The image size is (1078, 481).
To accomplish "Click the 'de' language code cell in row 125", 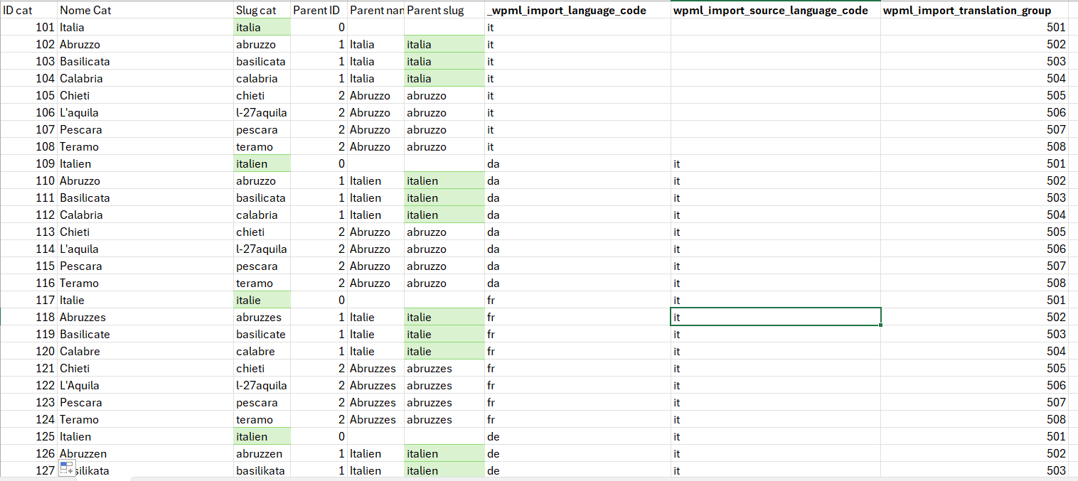I will [577, 437].
